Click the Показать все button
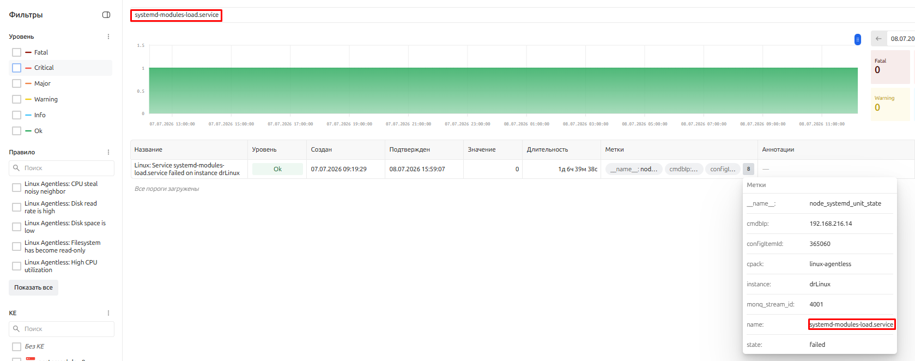 pyautogui.click(x=33, y=287)
